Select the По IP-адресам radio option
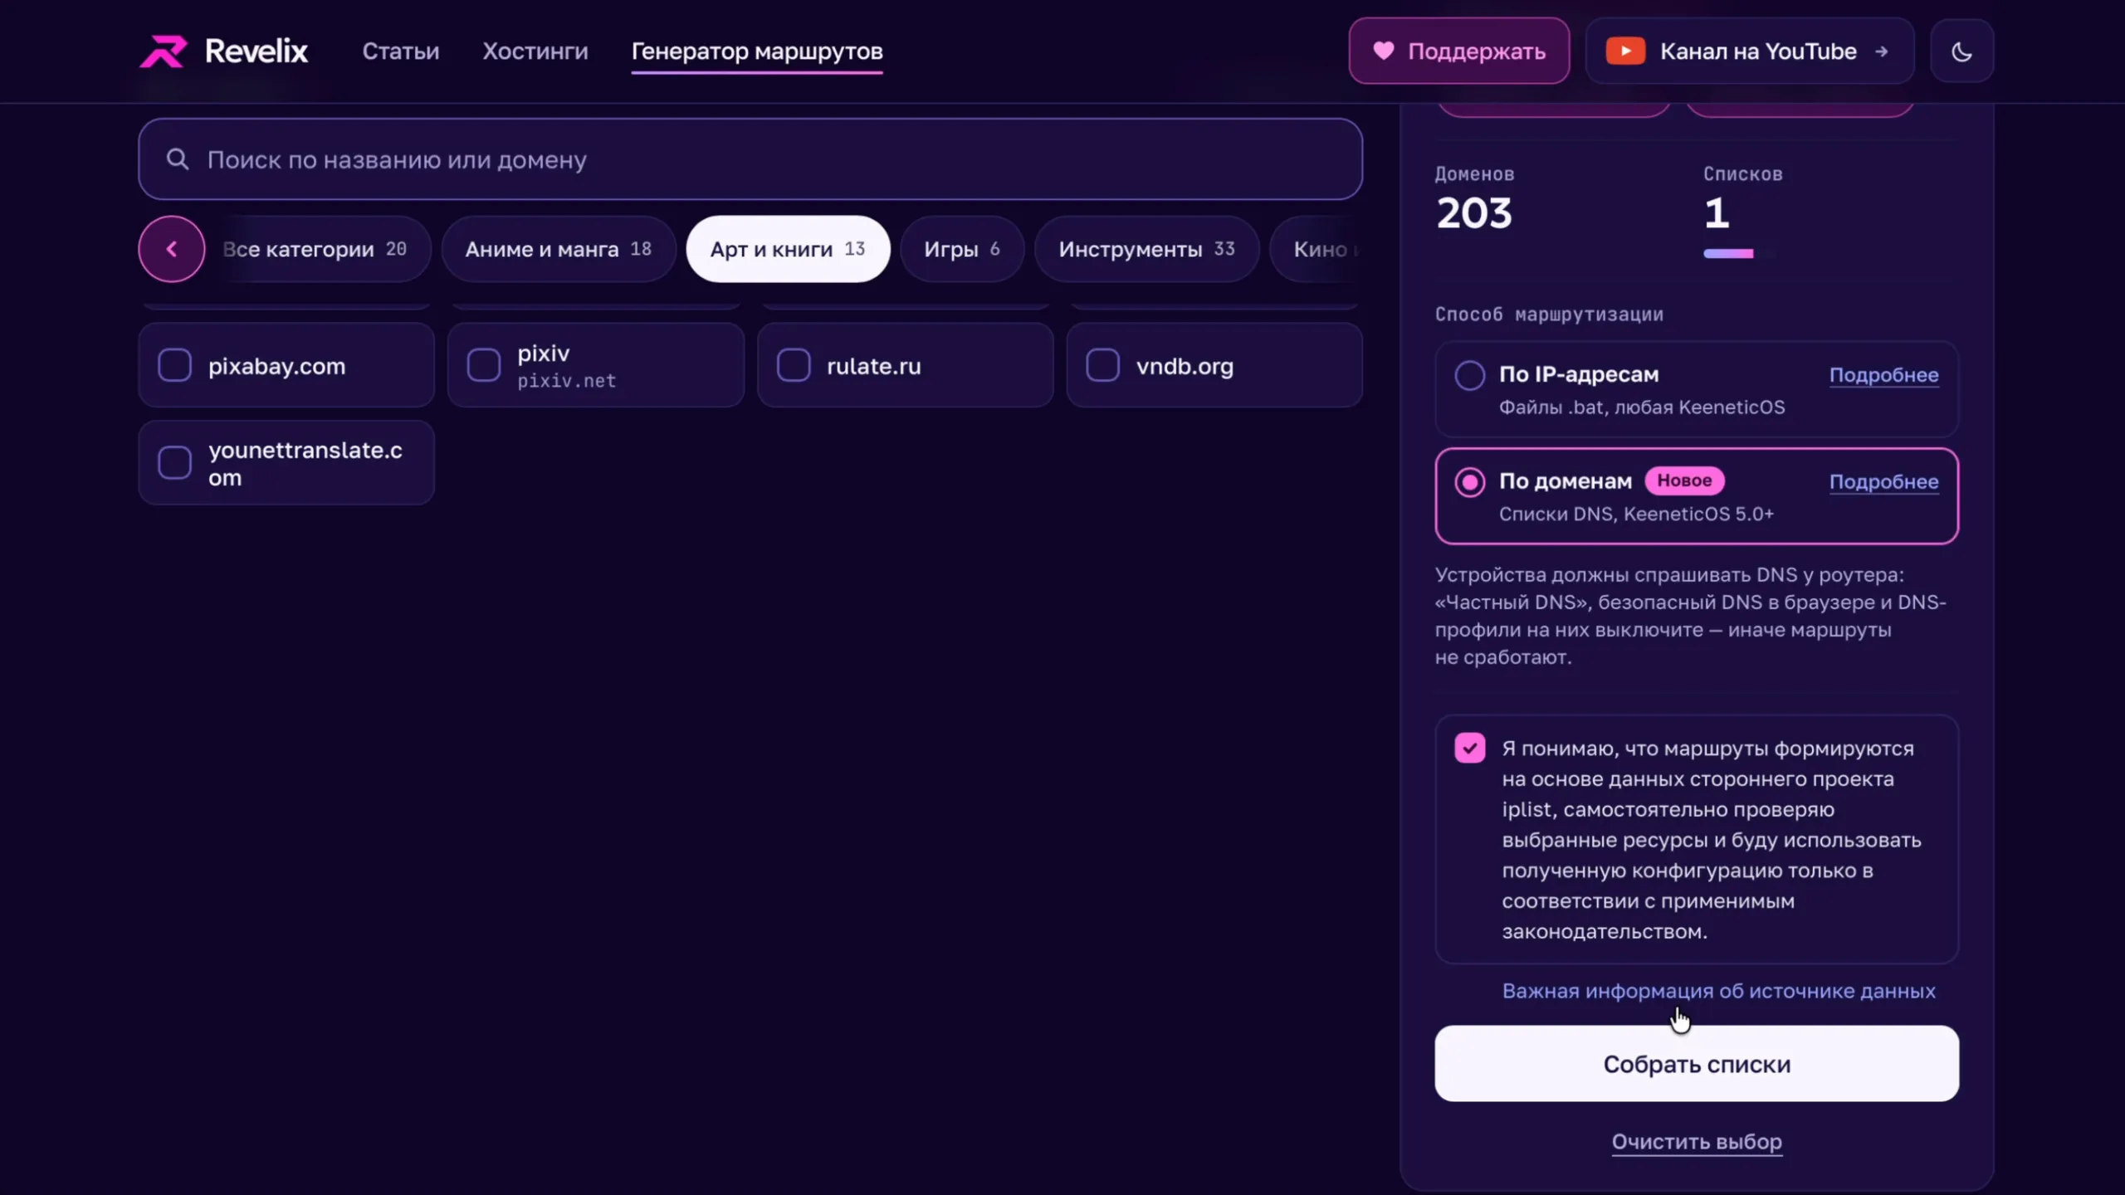 pyautogui.click(x=1469, y=375)
